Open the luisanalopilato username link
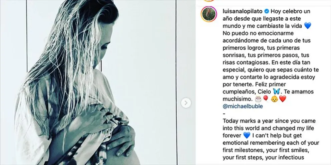This screenshot has height=165, width=331. tap(242, 11)
